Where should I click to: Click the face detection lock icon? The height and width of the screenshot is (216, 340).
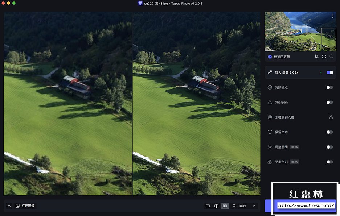[331, 117]
